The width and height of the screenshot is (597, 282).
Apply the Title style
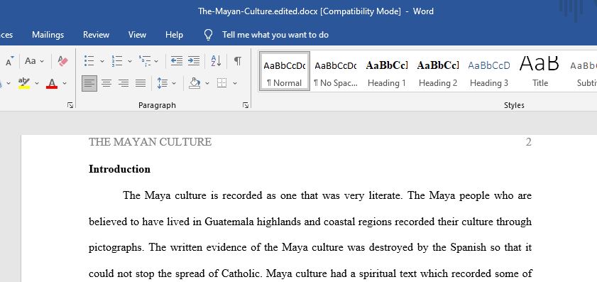(540, 71)
